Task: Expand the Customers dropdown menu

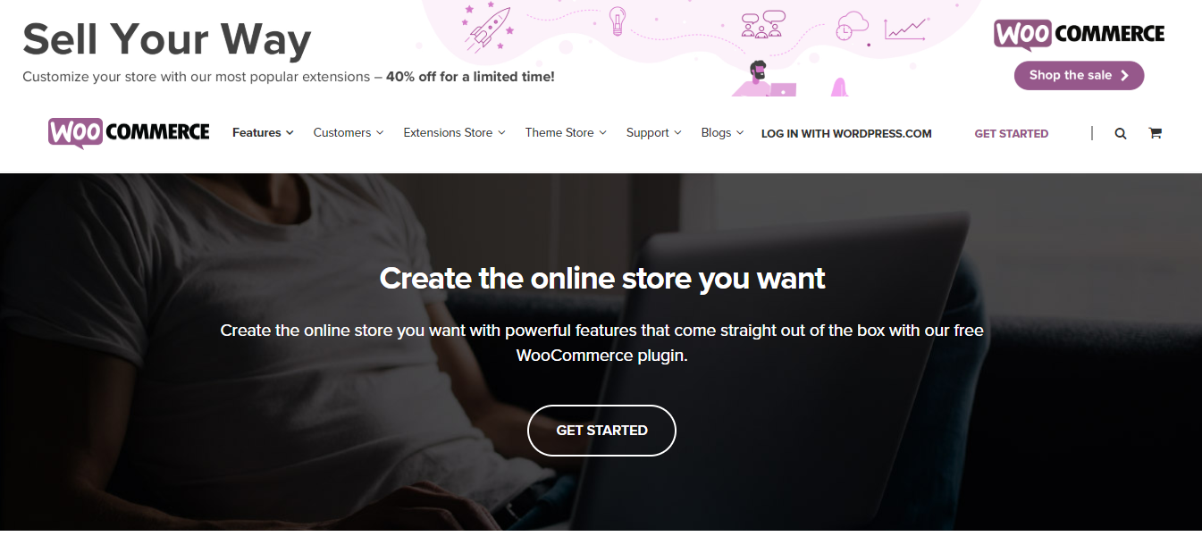Action: [349, 132]
